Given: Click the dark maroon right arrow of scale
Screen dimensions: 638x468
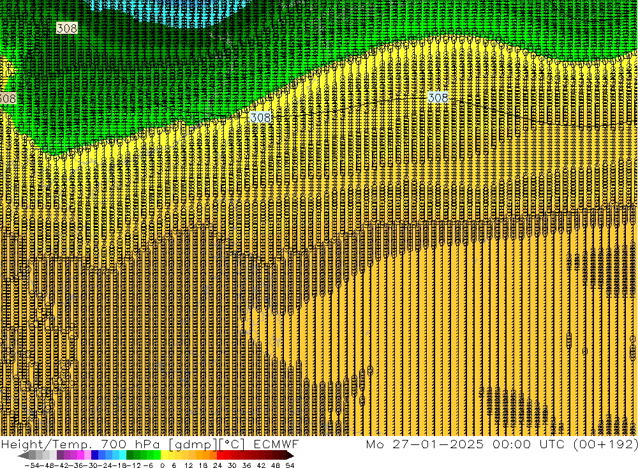Looking at the screenshot, I should pyautogui.click(x=290, y=455).
